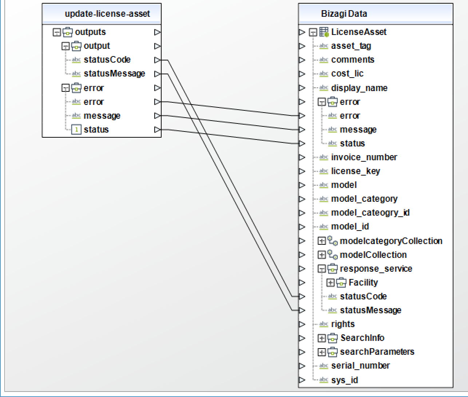Collapse the output node in update-license-asset
The image size is (468, 397).
coord(66,46)
